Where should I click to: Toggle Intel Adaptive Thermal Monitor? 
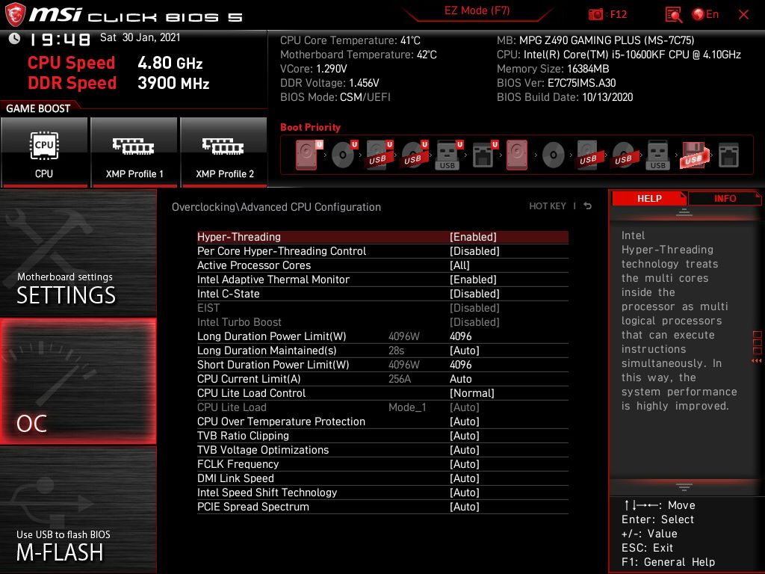point(382,280)
